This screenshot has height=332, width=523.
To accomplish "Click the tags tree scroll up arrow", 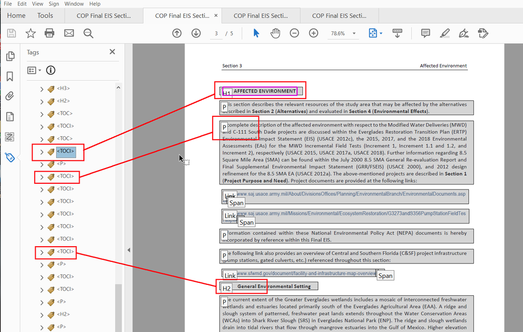I will coord(118,87).
